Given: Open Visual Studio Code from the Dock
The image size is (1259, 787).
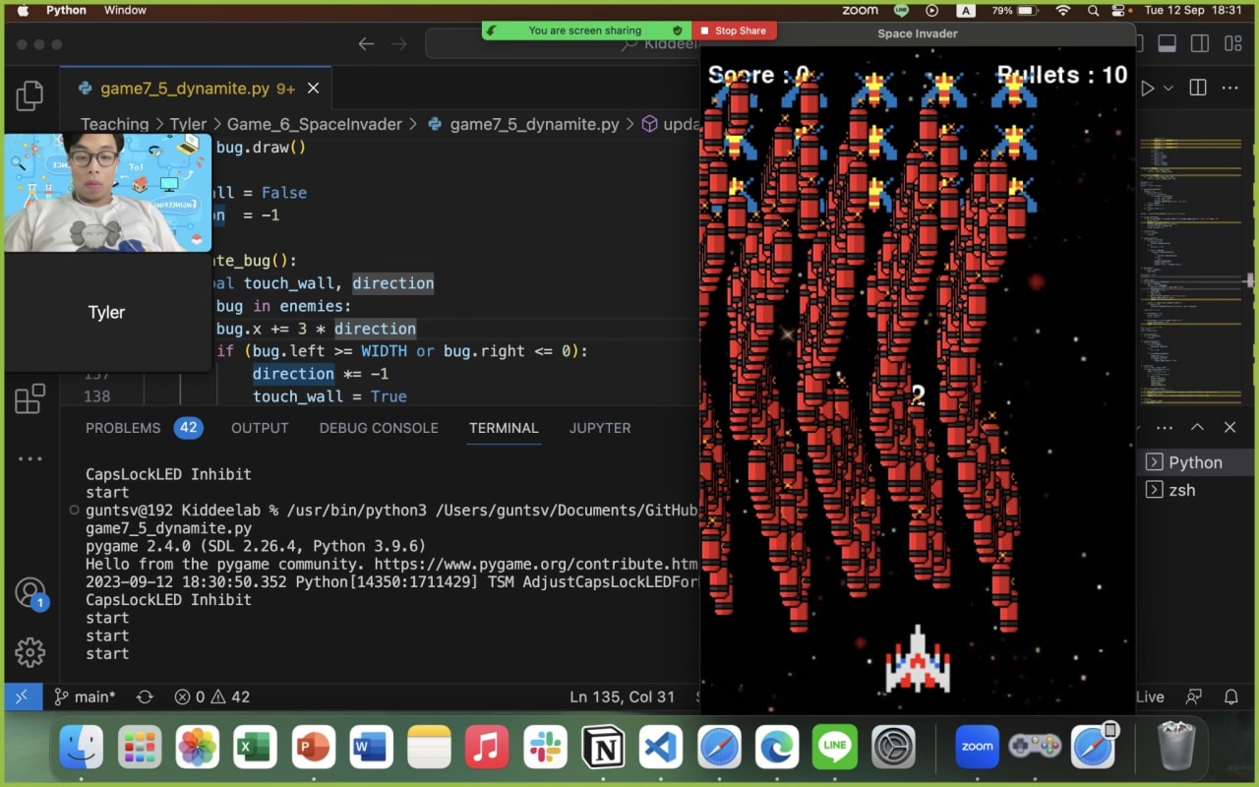Looking at the screenshot, I should tap(661, 748).
